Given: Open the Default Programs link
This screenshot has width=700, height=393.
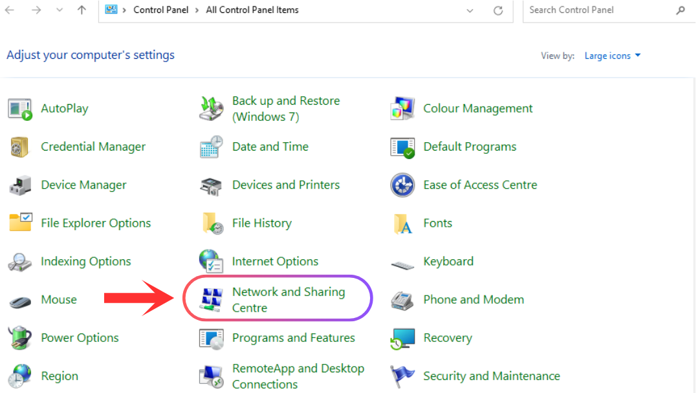Looking at the screenshot, I should pos(470,147).
